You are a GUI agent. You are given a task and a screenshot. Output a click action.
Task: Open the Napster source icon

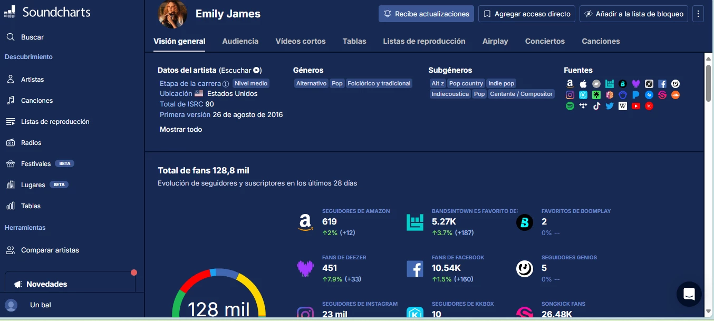[x=623, y=95]
